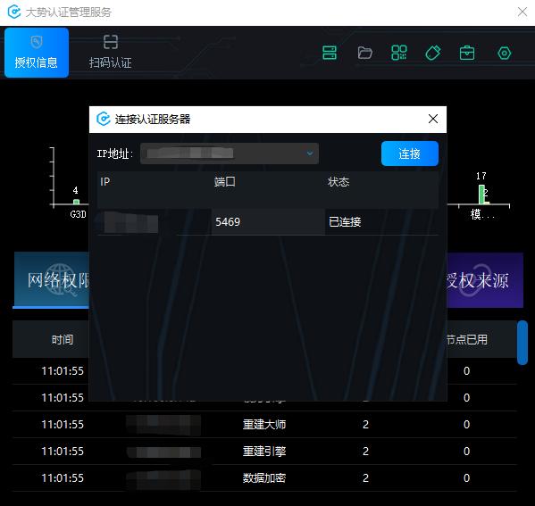Click the IP地址 combo box field
Screen dimensions: 535x506
tap(230, 153)
